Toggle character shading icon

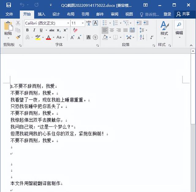[89, 37]
